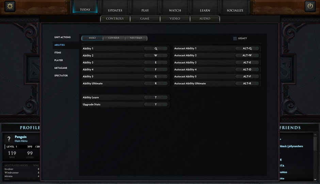Rebind Ability 3 key E
This screenshot has width=320, height=184.
(x=156, y=62)
